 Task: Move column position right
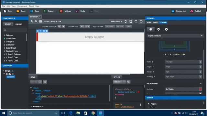(x=63, y=26)
